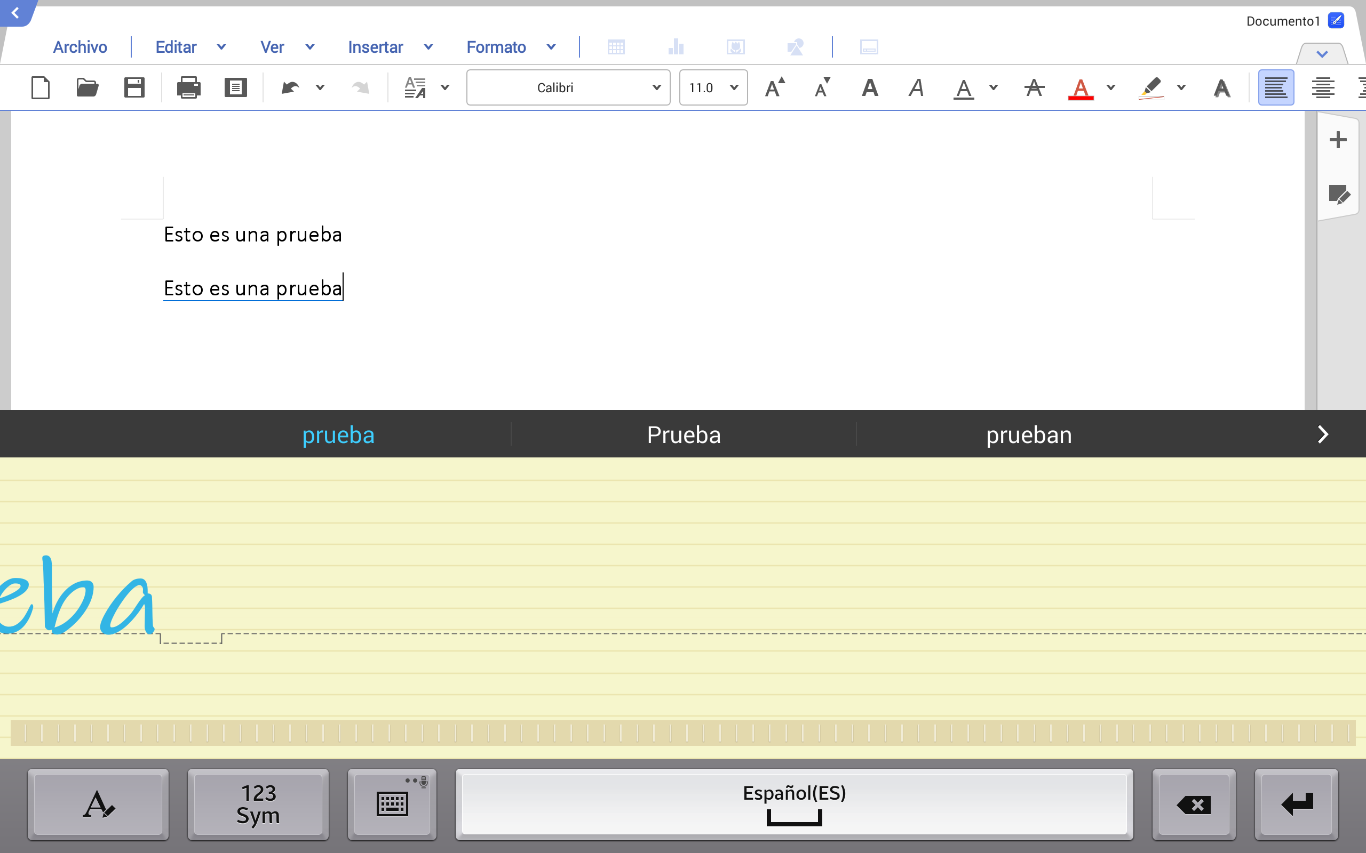The height and width of the screenshot is (853, 1366).
Task: Enable left text alignment
Action: 1276,87
